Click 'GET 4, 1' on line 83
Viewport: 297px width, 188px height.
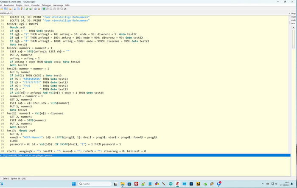pos(16,134)
